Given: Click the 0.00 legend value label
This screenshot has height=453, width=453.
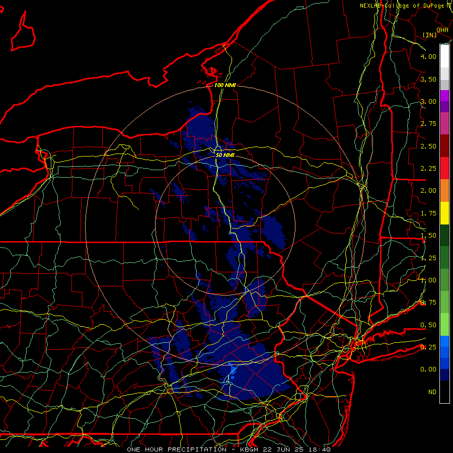Looking at the screenshot, I should [428, 369].
